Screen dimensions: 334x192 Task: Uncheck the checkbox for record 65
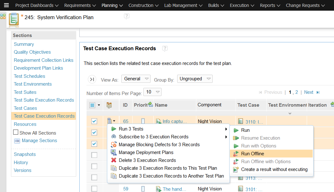(94, 121)
